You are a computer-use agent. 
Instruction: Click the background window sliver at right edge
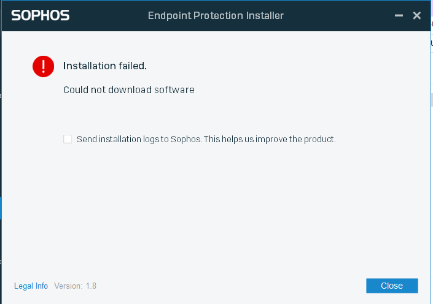pyautogui.click(x=432, y=83)
